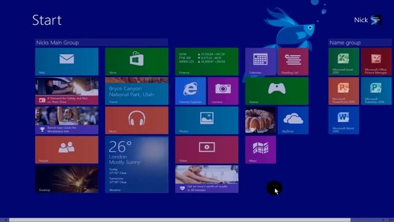Open the People tile
Image resolution: width=394 pixels, height=222 pixels.
(66, 150)
